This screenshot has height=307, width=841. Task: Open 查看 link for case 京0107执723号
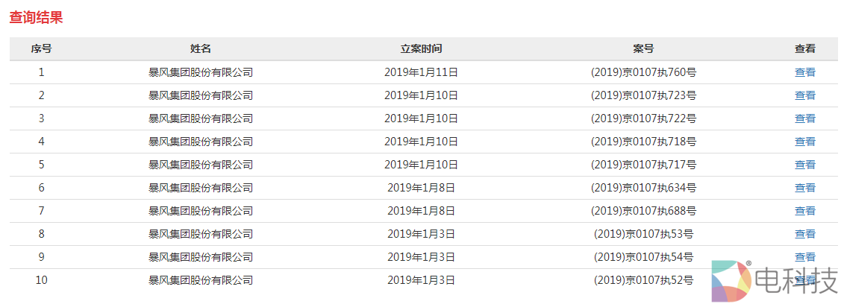[x=804, y=95]
